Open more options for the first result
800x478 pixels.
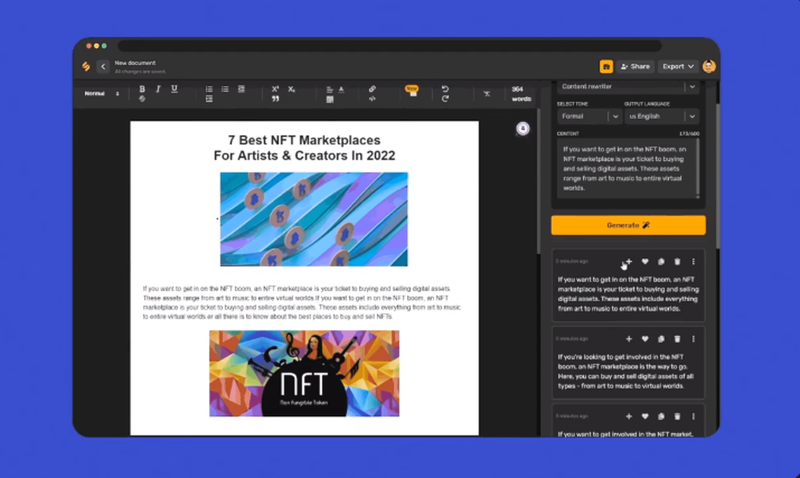(693, 262)
